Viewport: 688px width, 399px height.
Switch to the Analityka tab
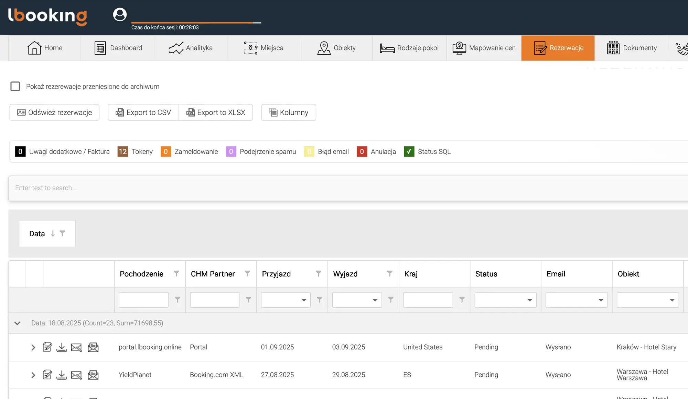[191, 48]
